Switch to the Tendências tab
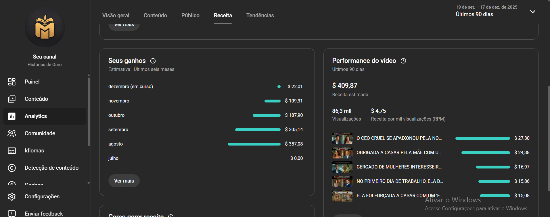Viewport: 550px width, 217px height. [260, 15]
